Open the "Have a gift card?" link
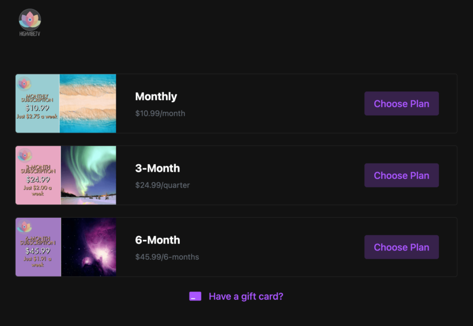Screen dimensions: 473x326 tap(245, 296)
